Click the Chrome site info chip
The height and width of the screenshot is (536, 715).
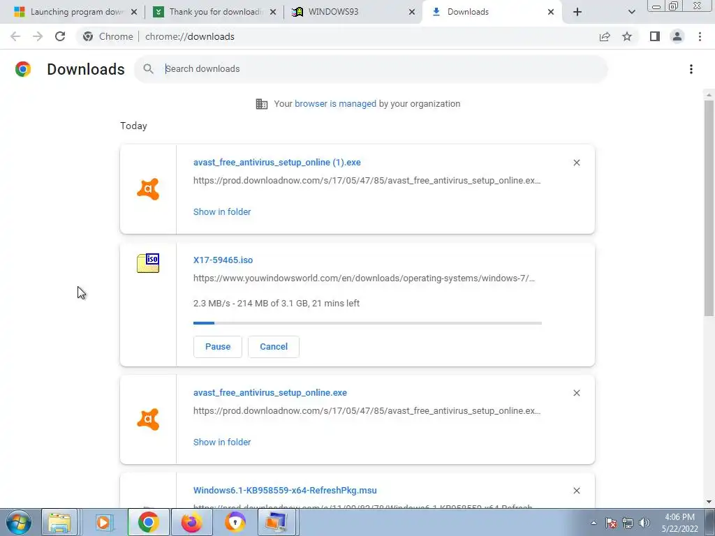108,36
